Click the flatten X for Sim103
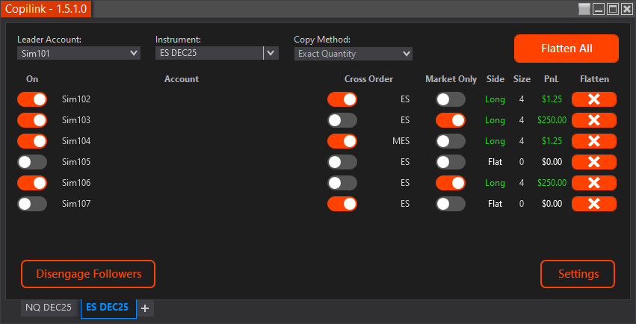The height and width of the screenshot is (324, 636). (593, 120)
